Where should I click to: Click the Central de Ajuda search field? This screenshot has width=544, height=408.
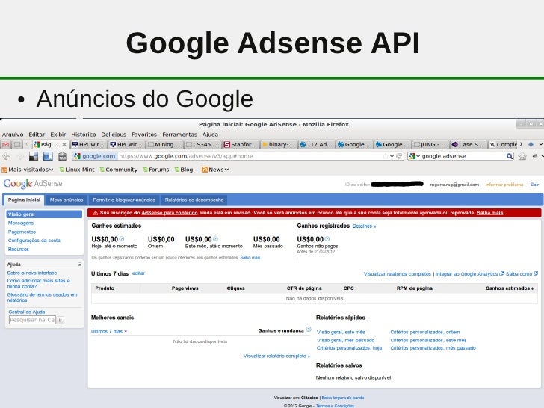tap(32, 320)
